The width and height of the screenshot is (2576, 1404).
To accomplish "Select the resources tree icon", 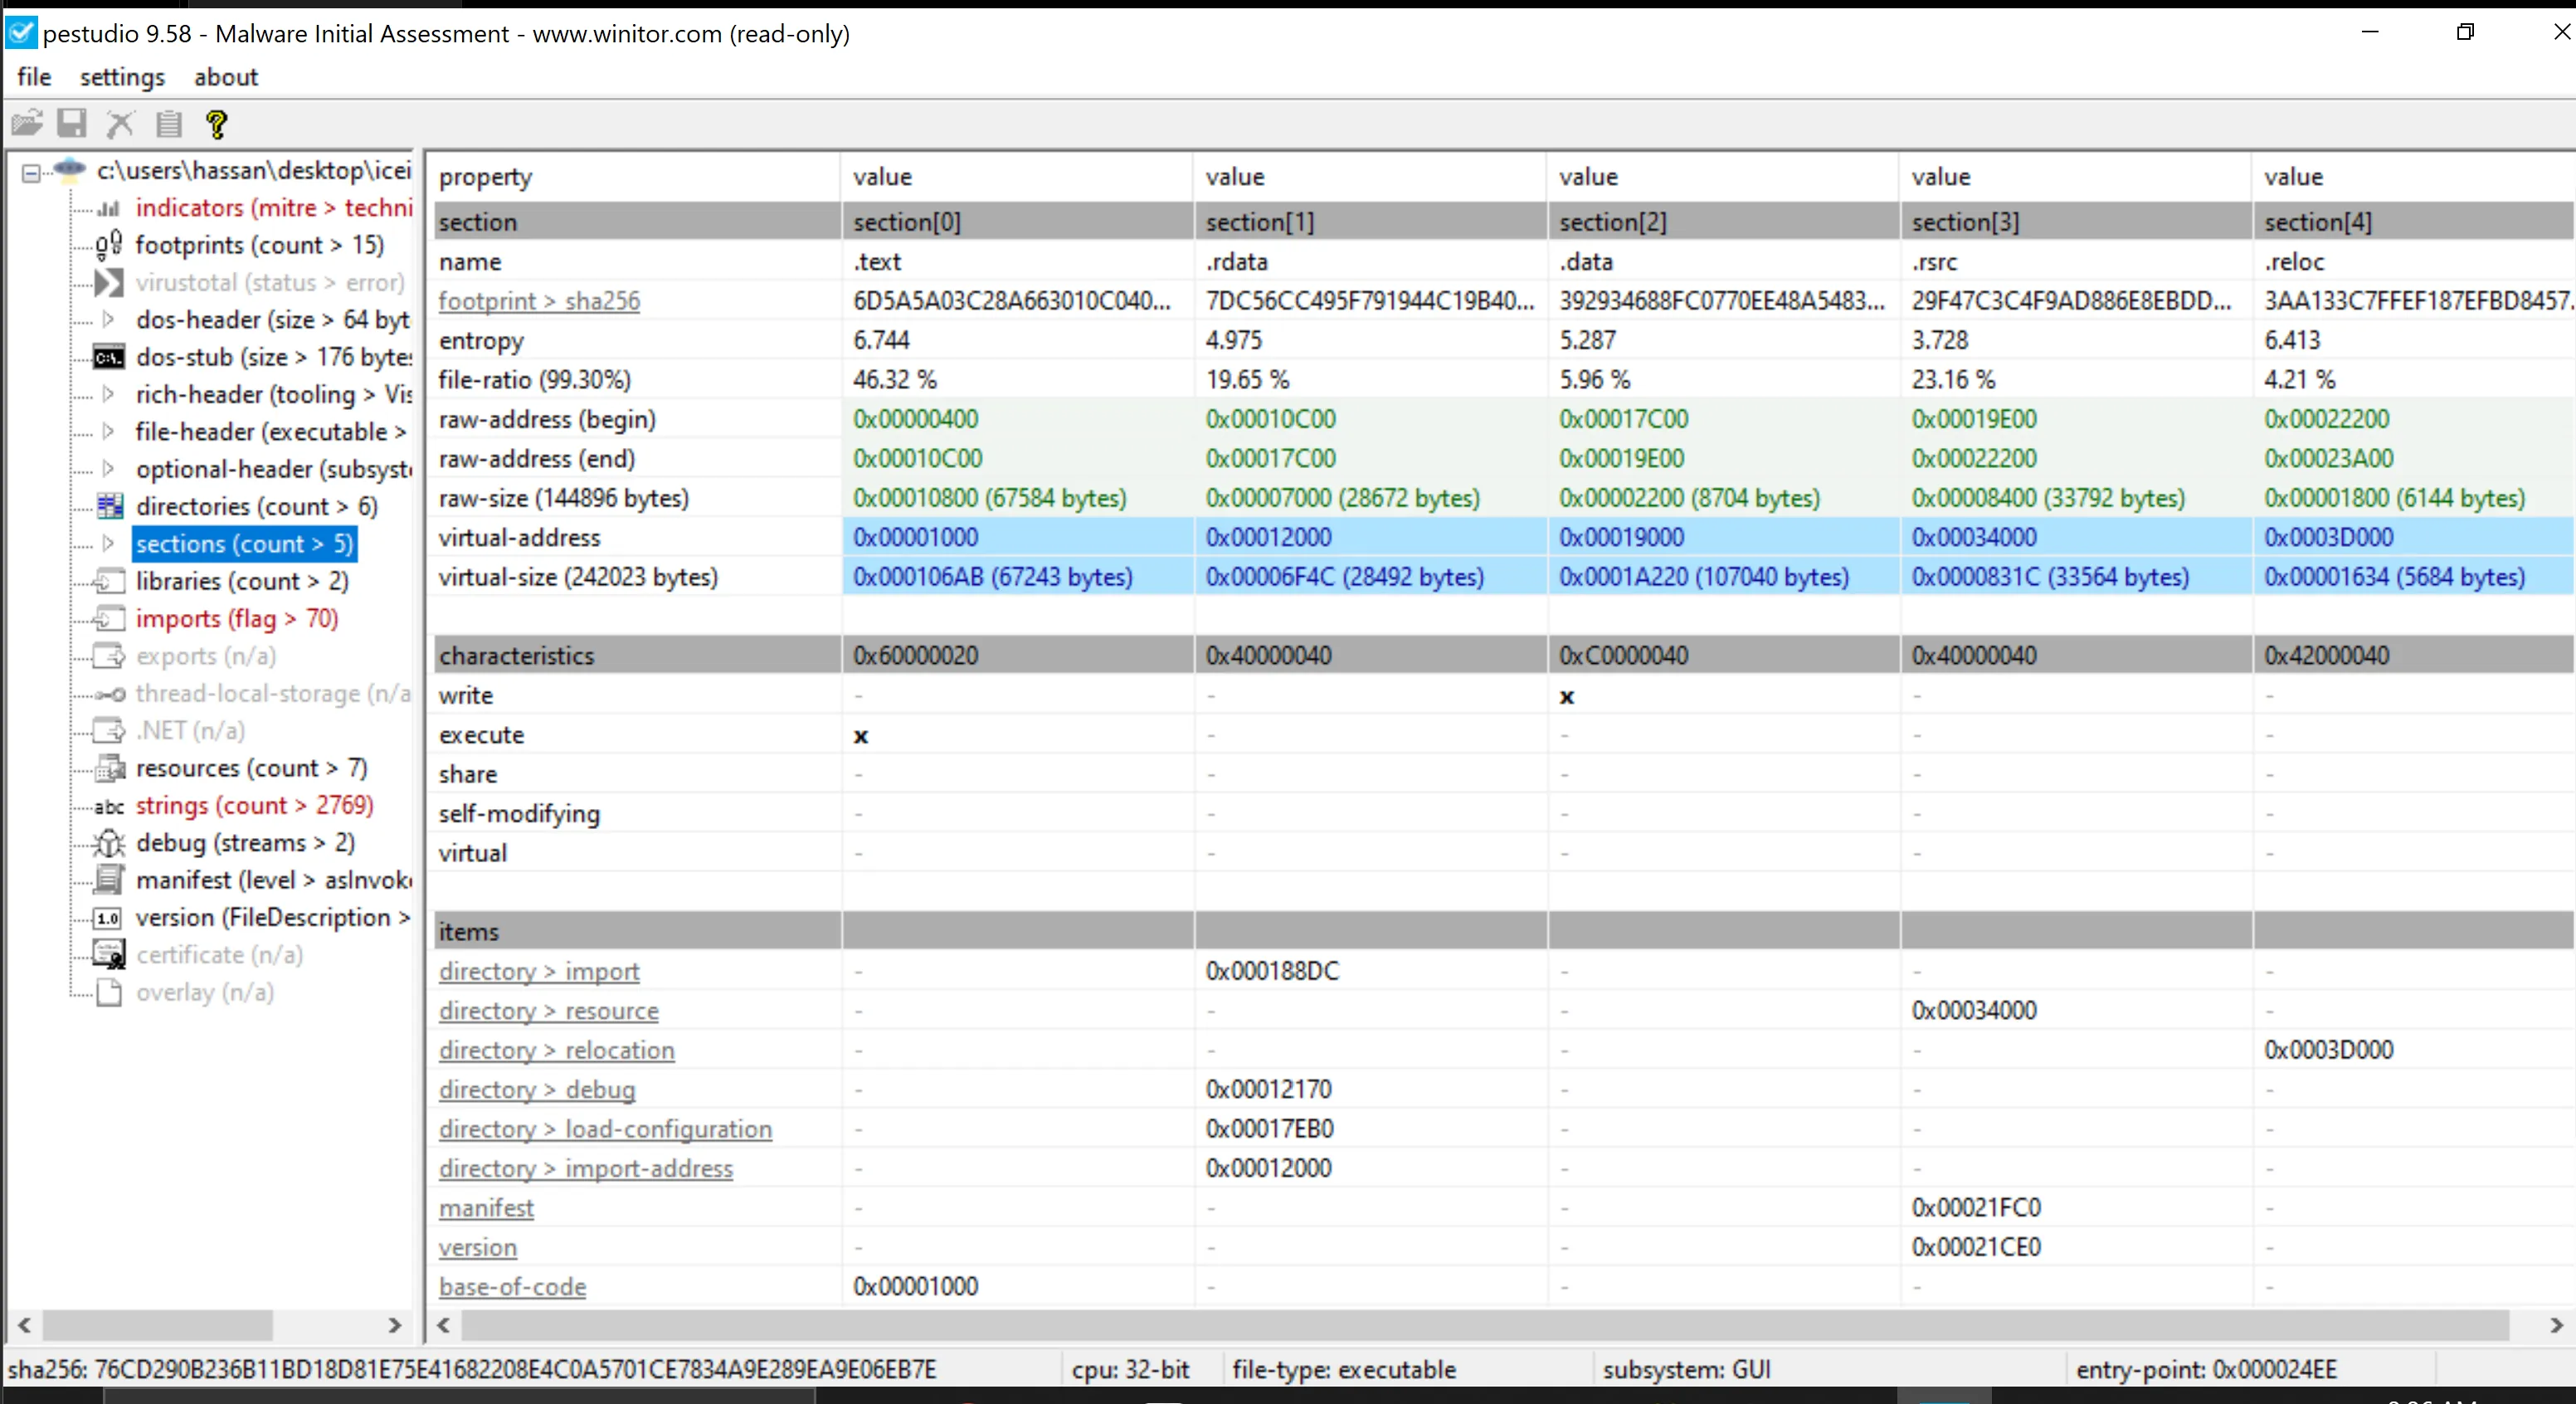I will point(109,768).
